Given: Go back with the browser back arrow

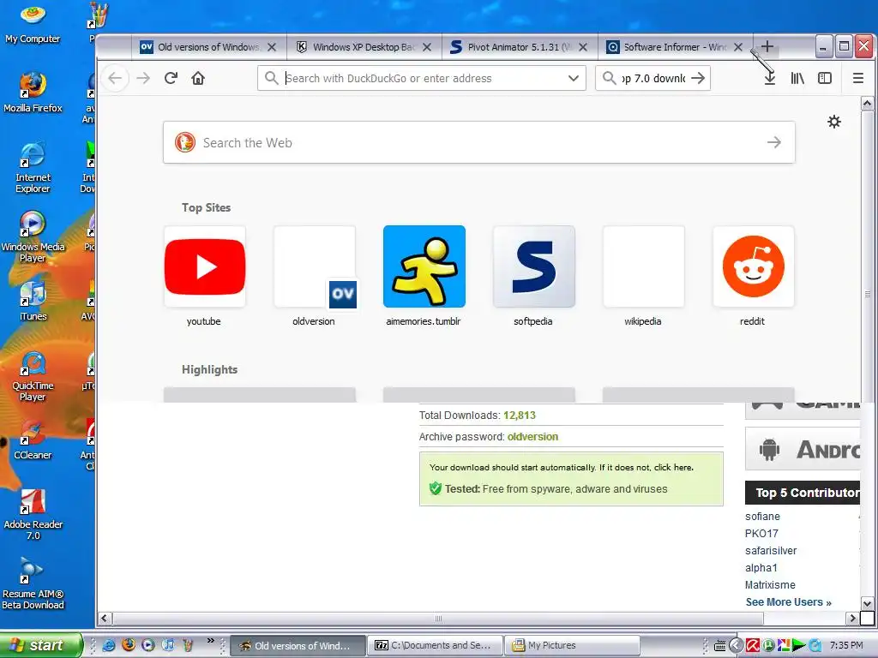Looking at the screenshot, I should 116,78.
